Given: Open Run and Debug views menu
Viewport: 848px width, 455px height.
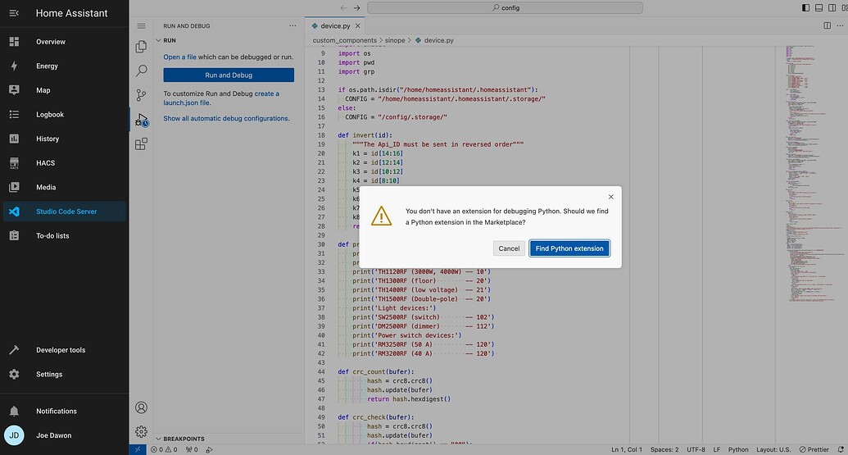Looking at the screenshot, I should tap(292, 25).
